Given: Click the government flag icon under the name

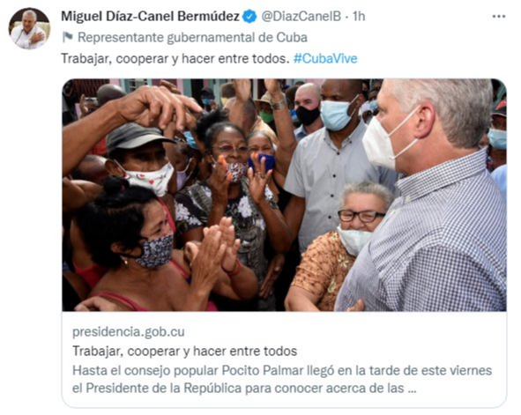Looking at the screenshot, I should coord(68,38).
